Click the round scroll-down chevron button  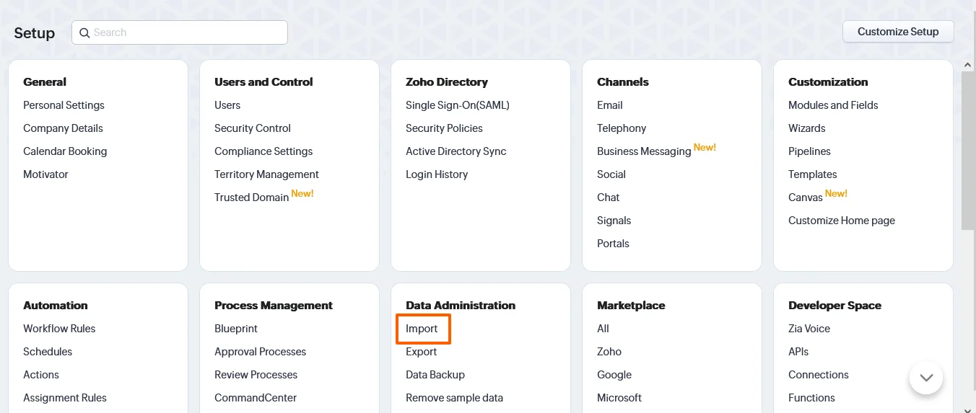926,378
